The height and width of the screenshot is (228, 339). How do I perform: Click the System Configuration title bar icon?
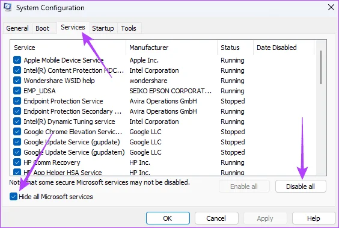pyautogui.click(x=8, y=7)
